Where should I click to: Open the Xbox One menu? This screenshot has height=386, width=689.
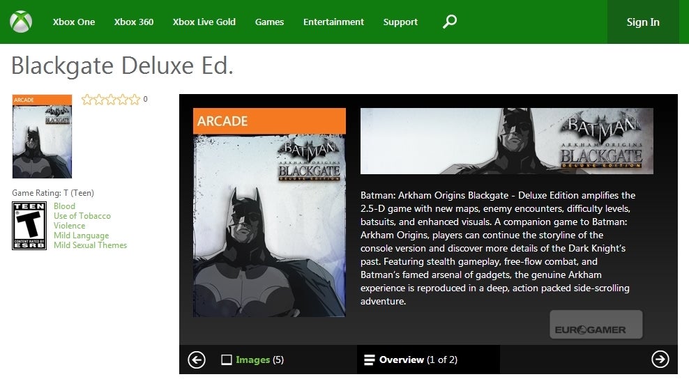tap(74, 22)
